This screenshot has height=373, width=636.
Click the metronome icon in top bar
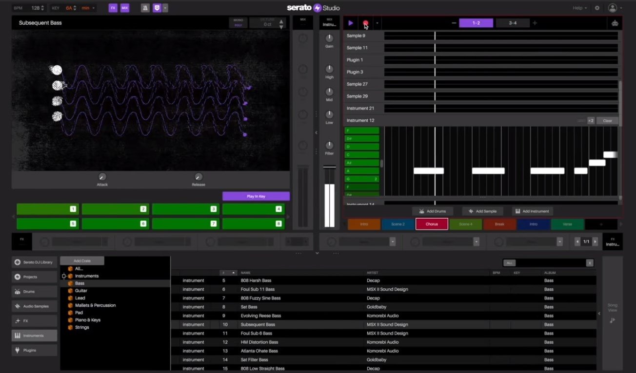pyautogui.click(x=145, y=8)
